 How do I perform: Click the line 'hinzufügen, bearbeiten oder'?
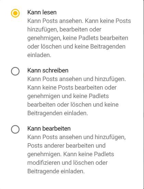tap(64, 29)
